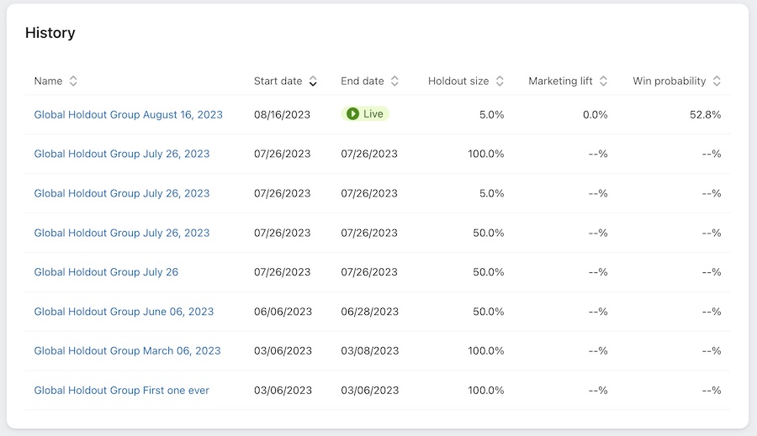The image size is (757, 436).
Task: Open Global Holdout Group March 06, 2023
Action: pyautogui.click(x=127, y=351)
